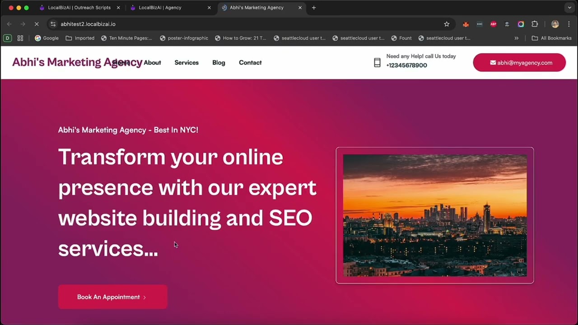The width and height of the screenshot is (578, 325).
Task: Stop loading the page
Action: tap(37, 24)
